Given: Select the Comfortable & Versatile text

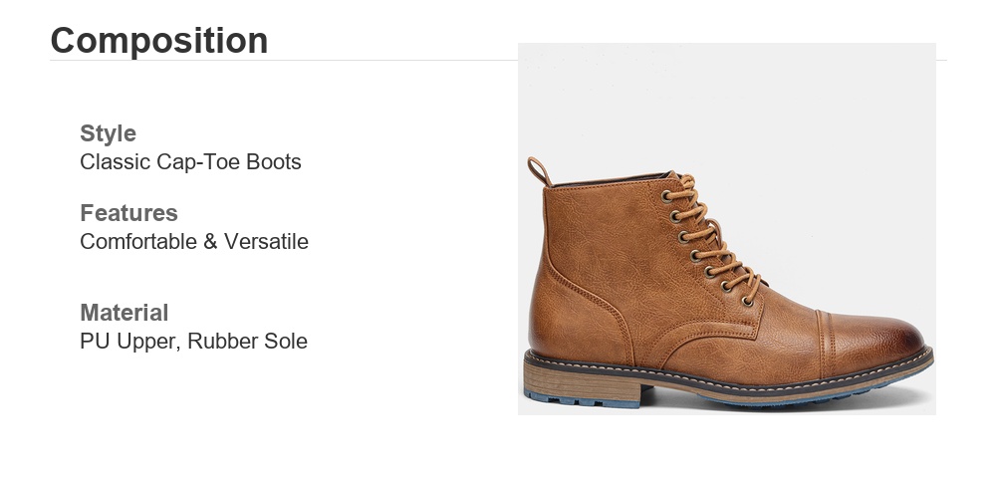Looking at the screenshot, I should click(x=194, y=241).
